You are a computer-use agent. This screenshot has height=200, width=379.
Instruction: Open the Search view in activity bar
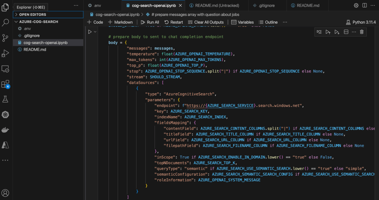click(5, 23)
